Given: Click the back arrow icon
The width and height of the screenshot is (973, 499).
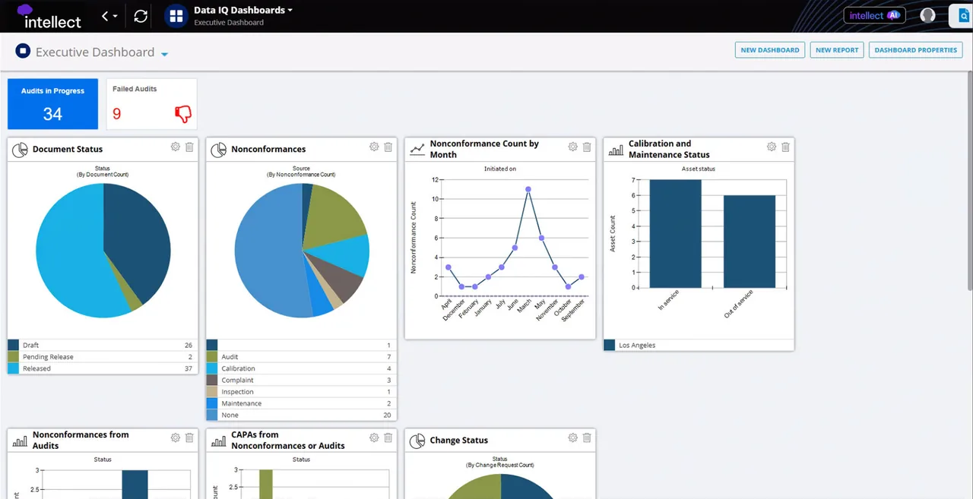Looking at the screenshot, I should pos(106,16).
